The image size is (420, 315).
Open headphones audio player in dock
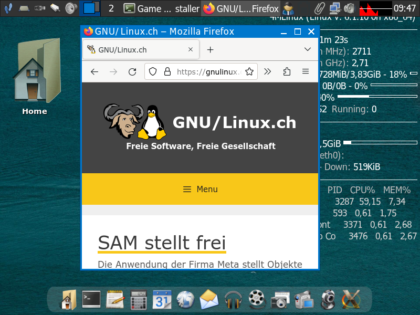coord(233,300)
